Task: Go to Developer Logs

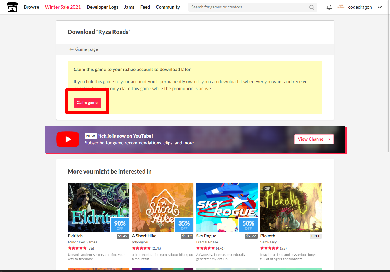Action: pyautogui.click(x=102, y=7)
